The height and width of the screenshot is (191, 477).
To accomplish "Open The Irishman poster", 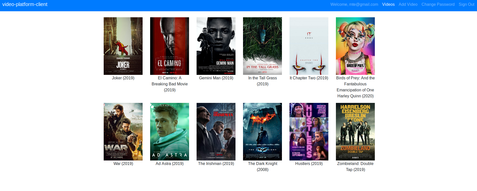I will coord(216,132).
